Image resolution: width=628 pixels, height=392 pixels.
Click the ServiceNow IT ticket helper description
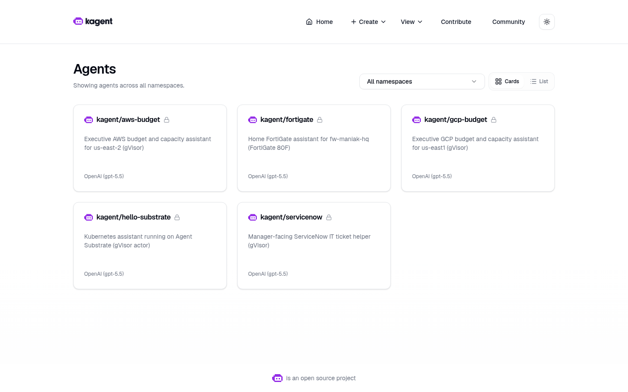tap(309, 241)
